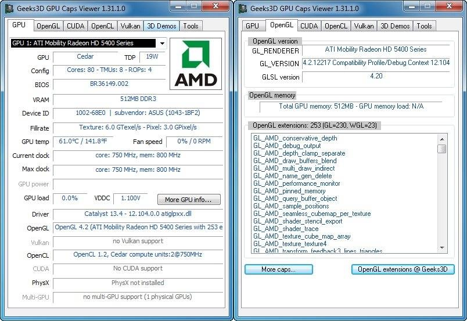The width and height of the screenshot is (467, 321).
Task: Select GL_AMD_sample_positions extension
Action: (291, 207)
